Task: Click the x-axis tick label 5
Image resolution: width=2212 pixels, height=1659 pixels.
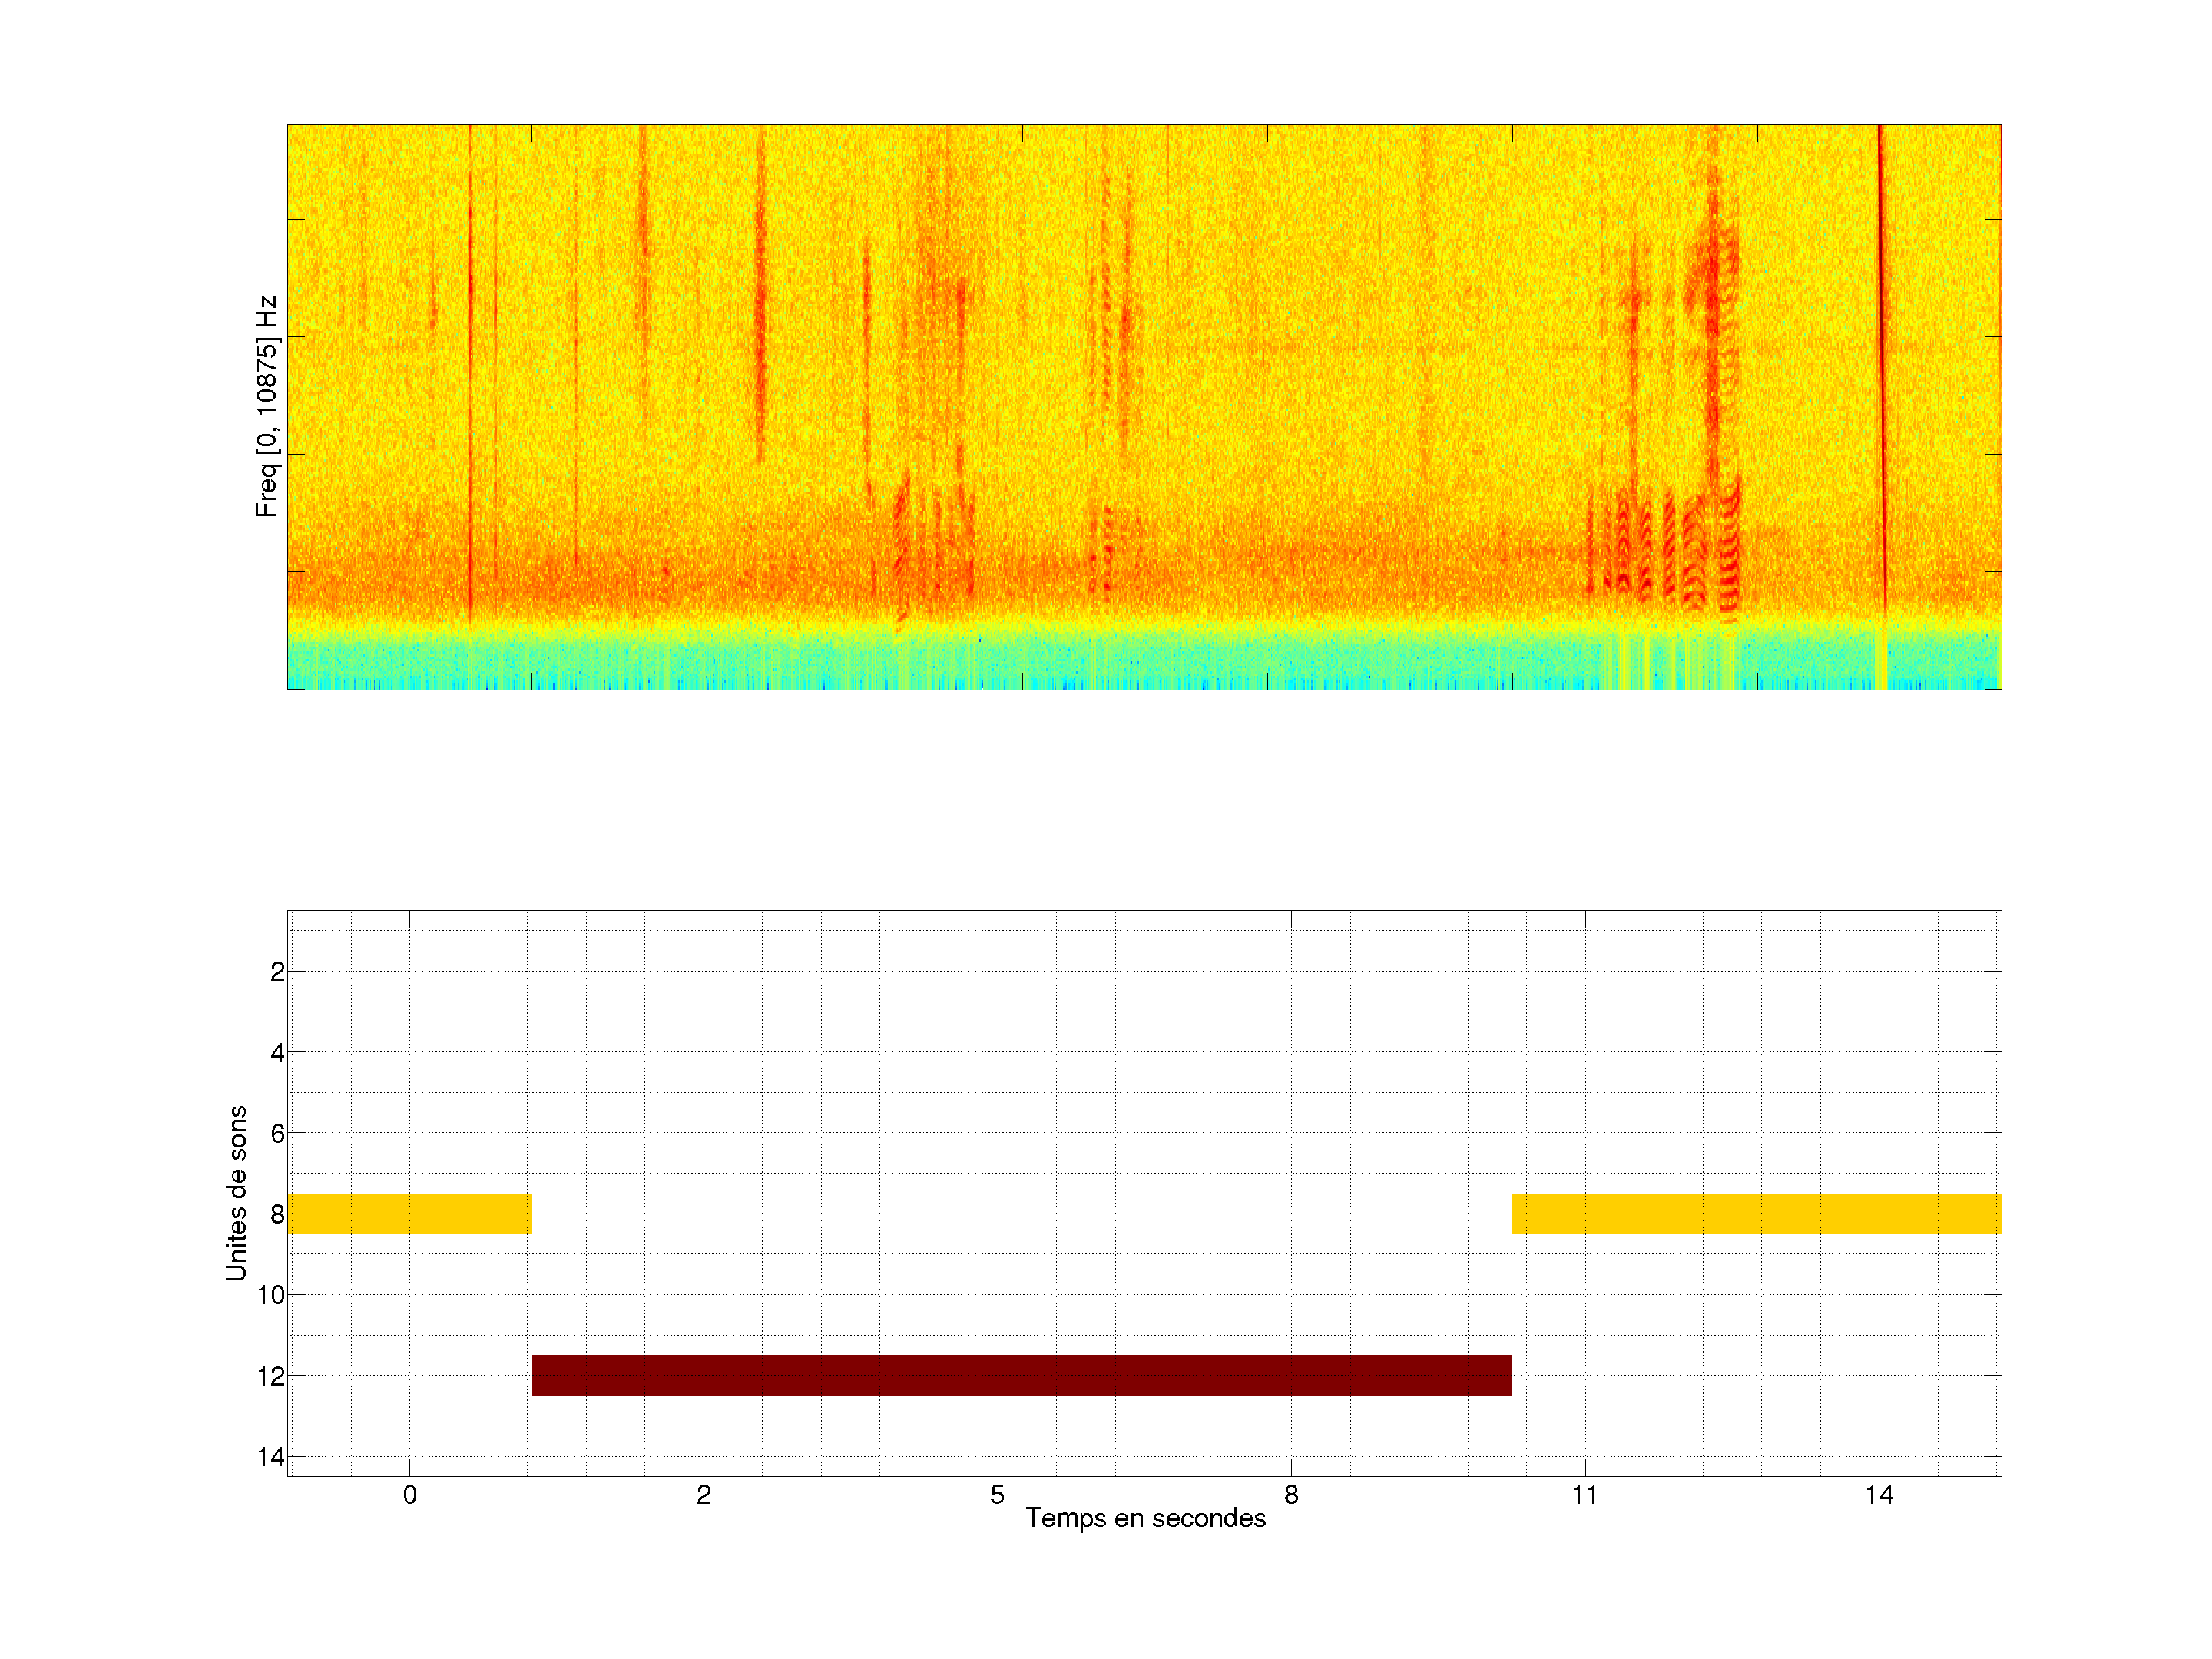Action: 997,1495
